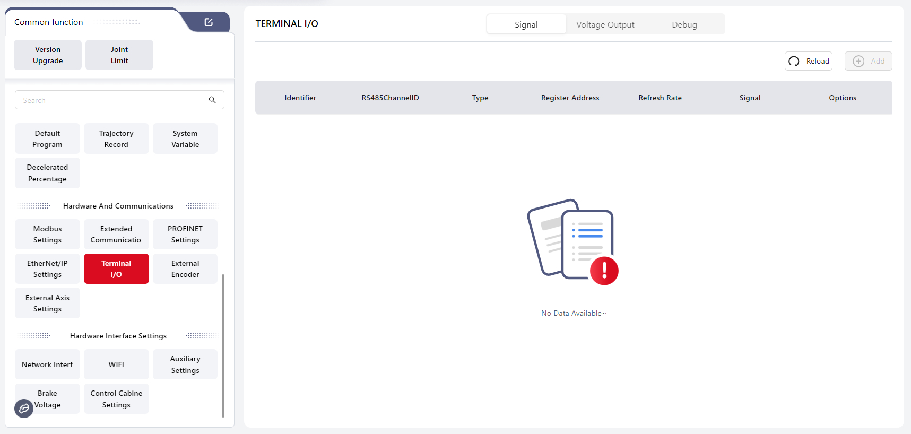
Task: Click the plus icon on Add button
Action: coord(858,61)
